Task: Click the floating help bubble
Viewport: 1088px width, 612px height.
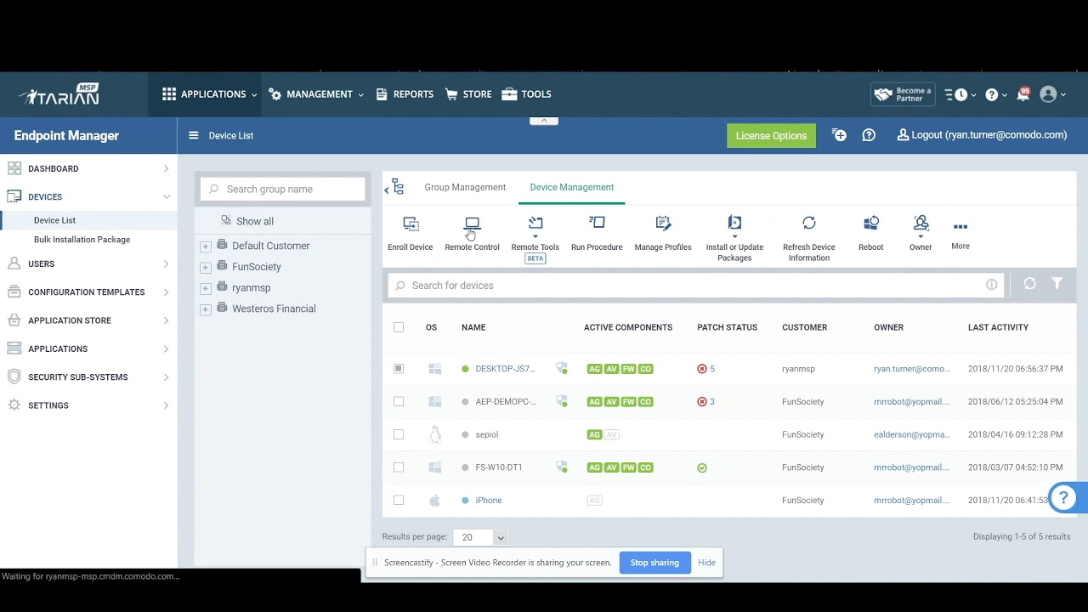Action: click(x=1064, y=498)
